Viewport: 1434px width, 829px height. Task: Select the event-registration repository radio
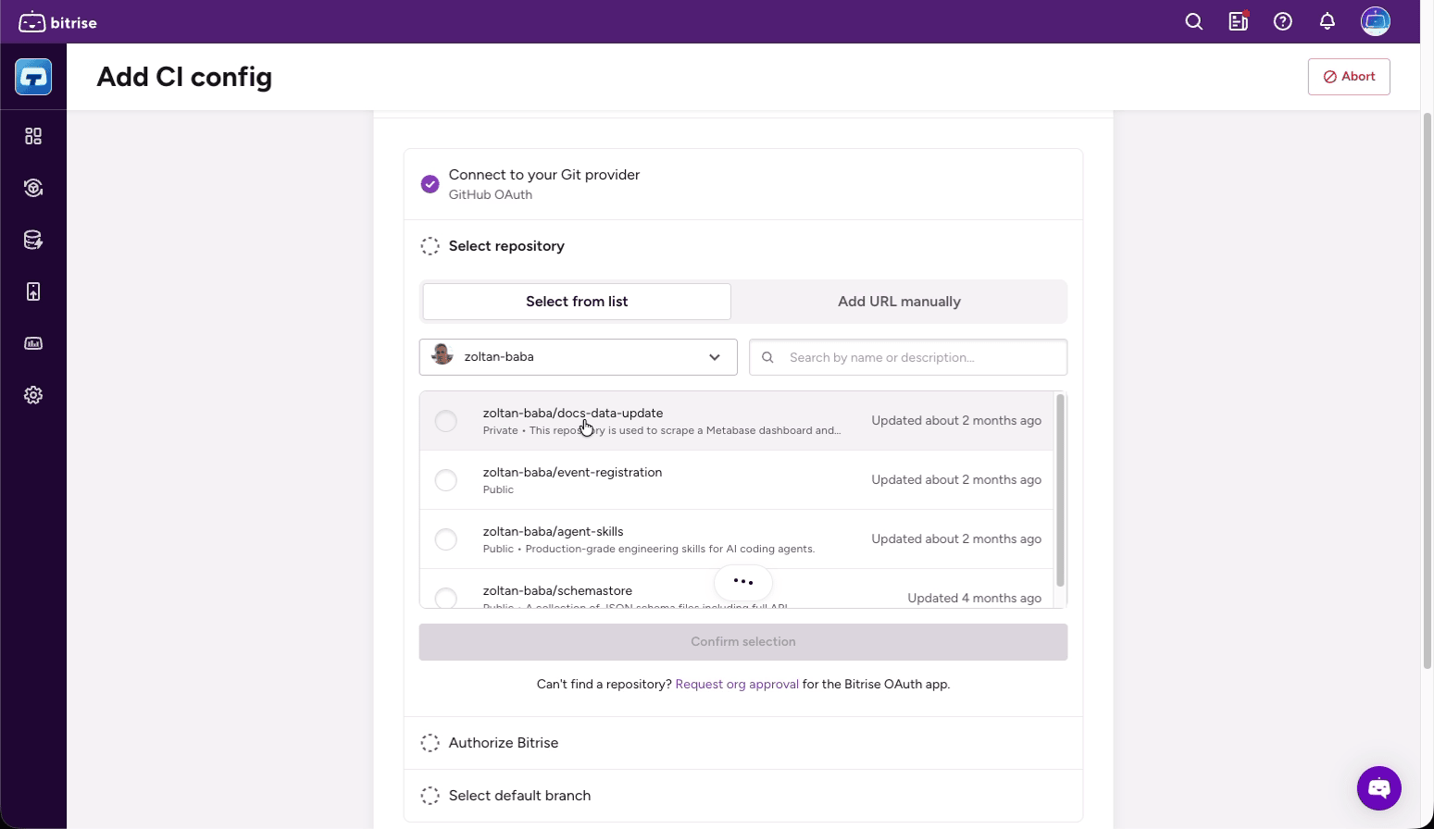coord(446,480)
